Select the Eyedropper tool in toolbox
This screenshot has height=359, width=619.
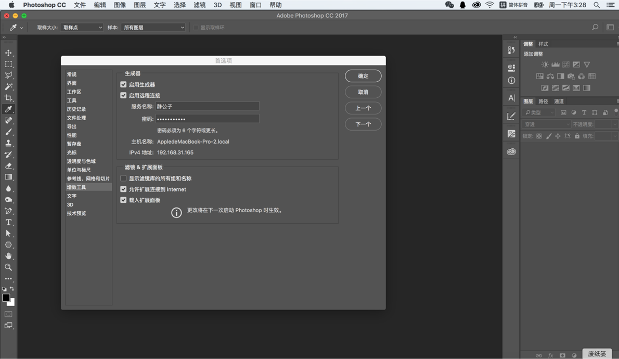pos(8,109)
